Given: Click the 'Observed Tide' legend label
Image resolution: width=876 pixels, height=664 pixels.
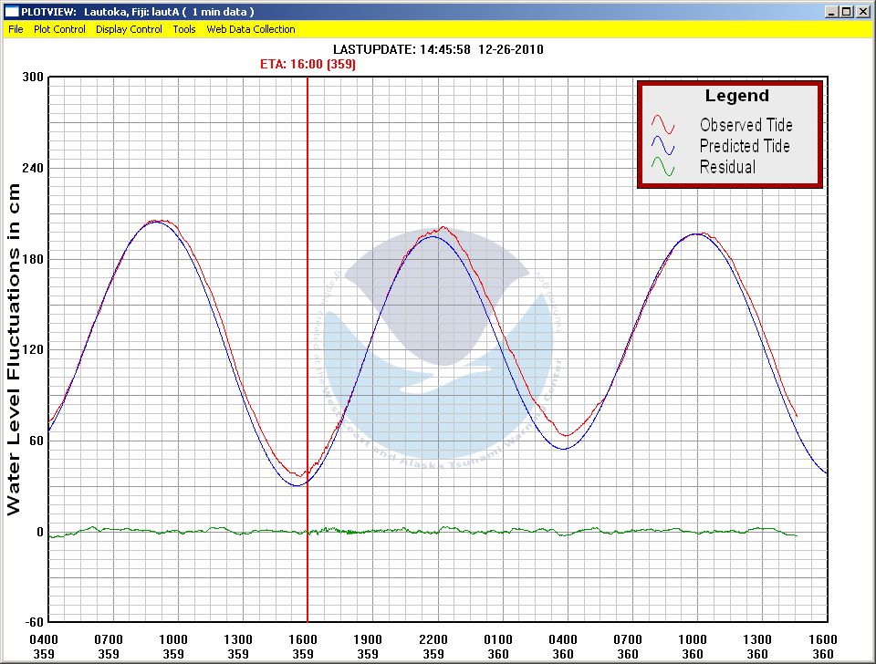Looking at the screenshot, I should [746, 125].
